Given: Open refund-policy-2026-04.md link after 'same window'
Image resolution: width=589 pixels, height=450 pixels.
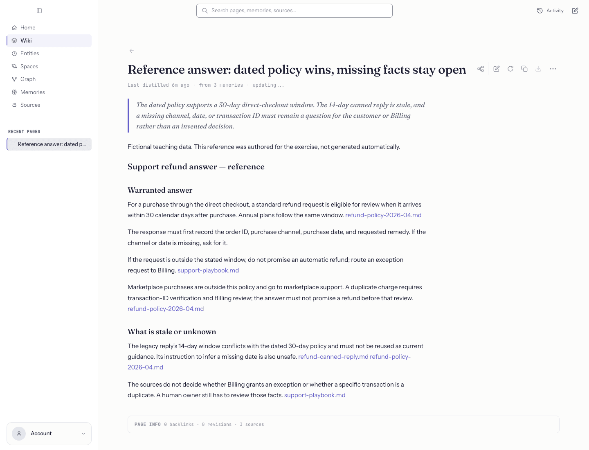Looking at the screenshot, I should (383, 215).
